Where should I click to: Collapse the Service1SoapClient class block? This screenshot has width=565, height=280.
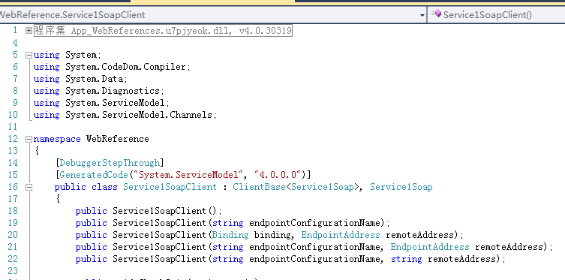(29, 187)
